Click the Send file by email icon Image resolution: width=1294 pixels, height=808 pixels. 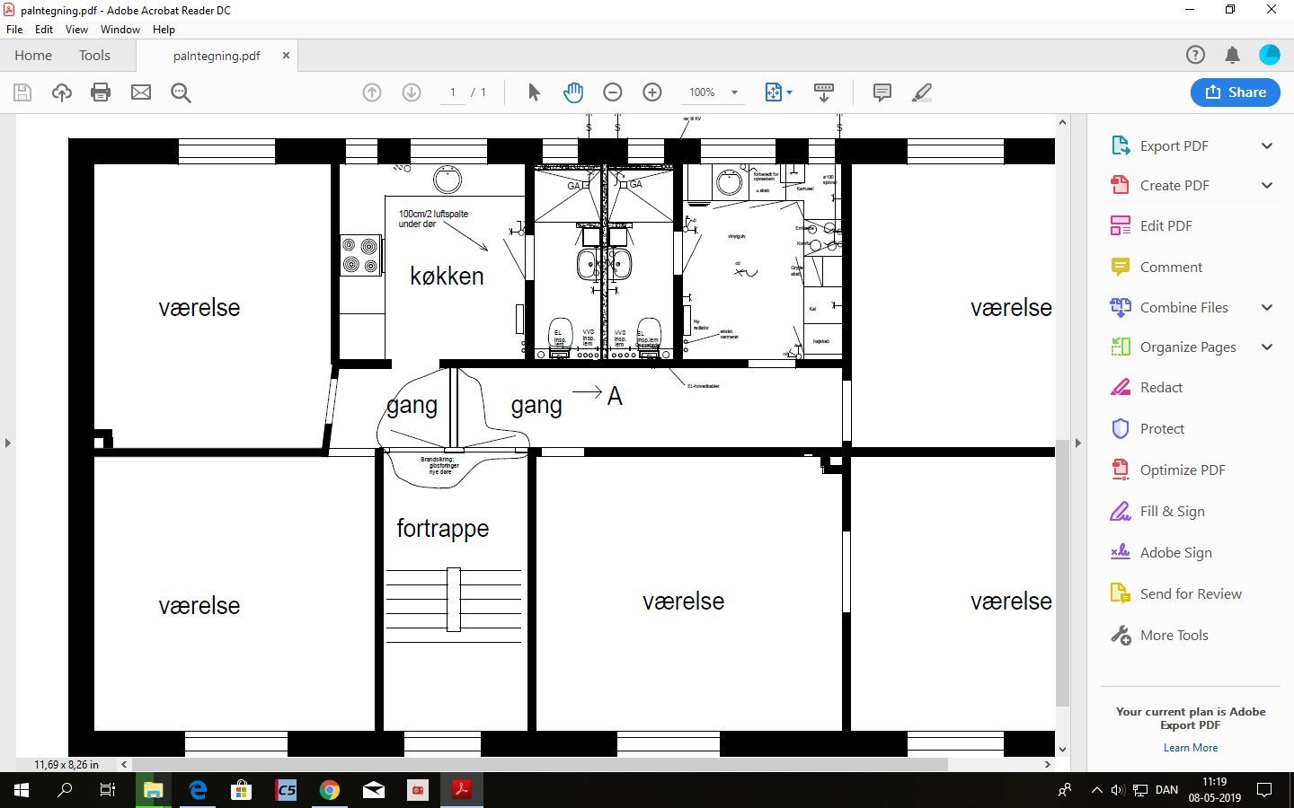pyautogui.click(x=141, y=92)
